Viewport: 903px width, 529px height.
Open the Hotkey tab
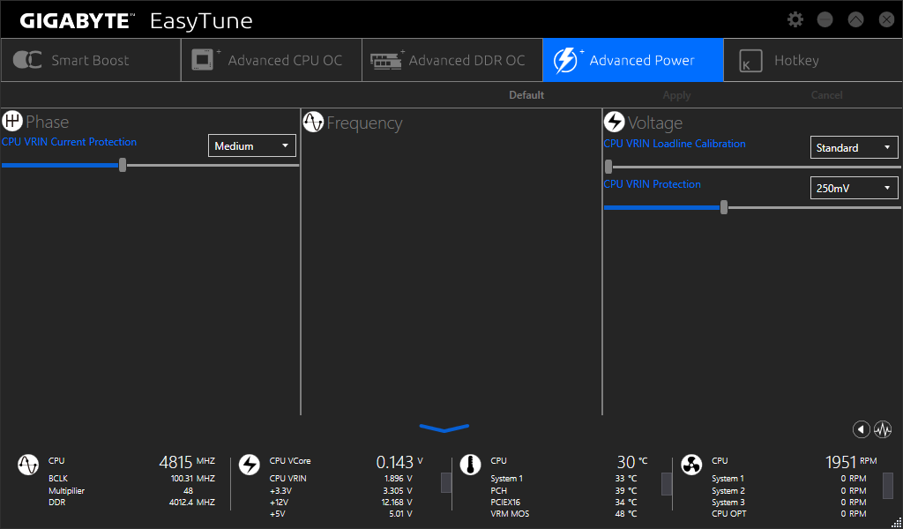click(813, 60)
